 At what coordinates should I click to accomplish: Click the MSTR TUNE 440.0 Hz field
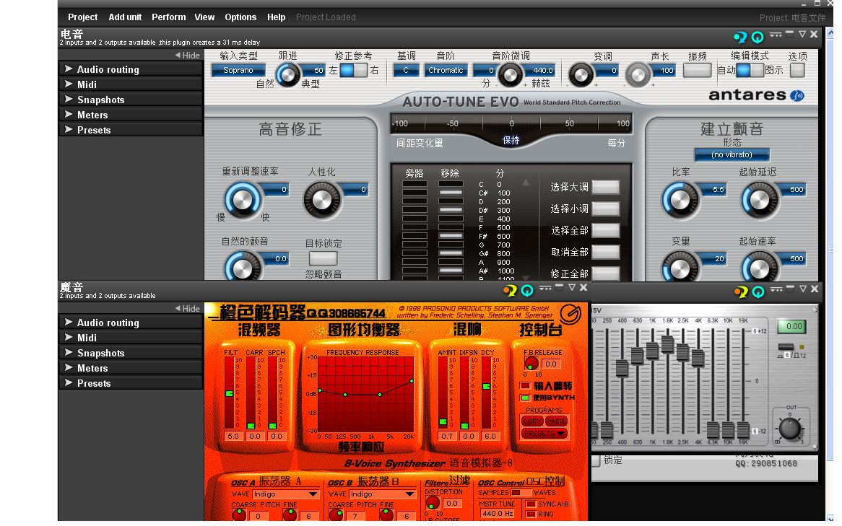click(498, 514)
